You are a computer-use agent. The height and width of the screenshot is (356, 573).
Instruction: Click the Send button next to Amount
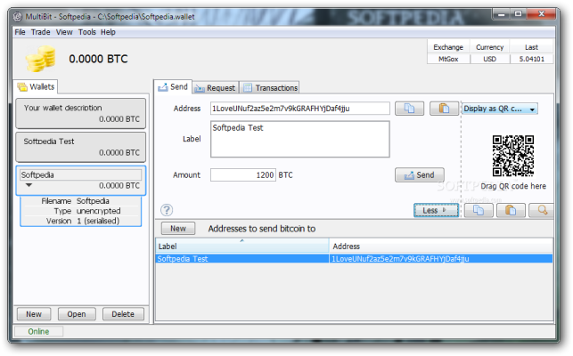[x=420, y=175]
